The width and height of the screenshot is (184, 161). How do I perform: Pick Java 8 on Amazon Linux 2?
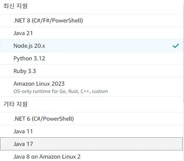point(91,156)
